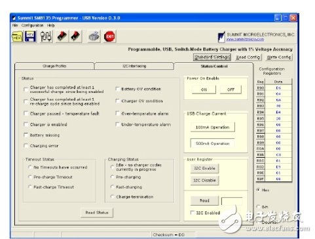Open the Help menu
Screen dimensions: 315x239
[51, 26]
